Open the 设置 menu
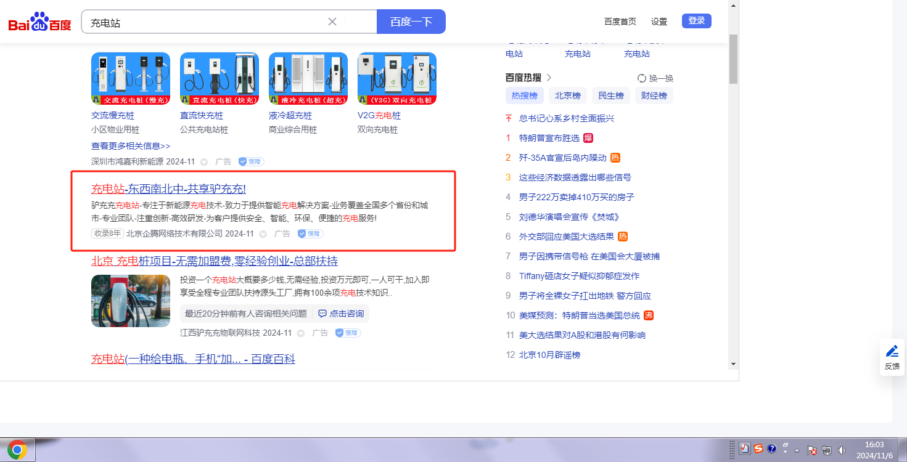Screen dimensions: 907x462 tap(659, 21)
